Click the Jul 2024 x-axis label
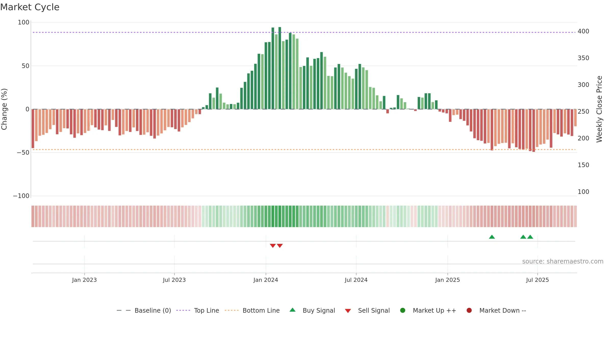Image resolution: width=612 pixels, height=344 pixels. [x=356, y=280]
